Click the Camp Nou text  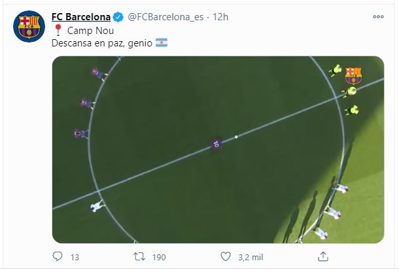pos(90,31)
